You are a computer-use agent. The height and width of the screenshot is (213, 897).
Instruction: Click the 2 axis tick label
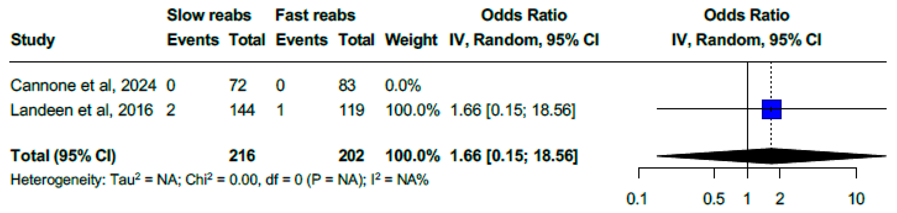point(780,199)
